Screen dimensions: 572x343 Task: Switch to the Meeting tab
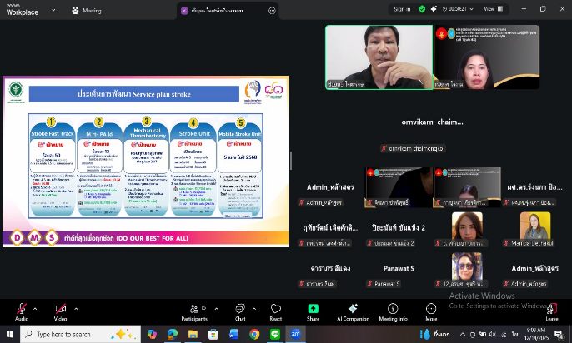tap(87, 11)
